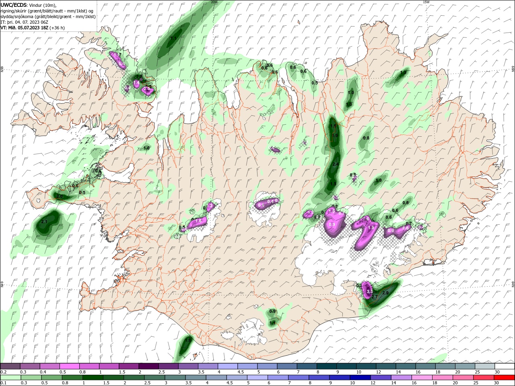Click the dull mauve first snow-scale swatch
The width and height of the screenshot is (515, 386).
tap(10, 366)
